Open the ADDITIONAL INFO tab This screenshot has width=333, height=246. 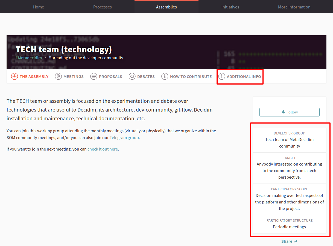click(x=244, y=76)
